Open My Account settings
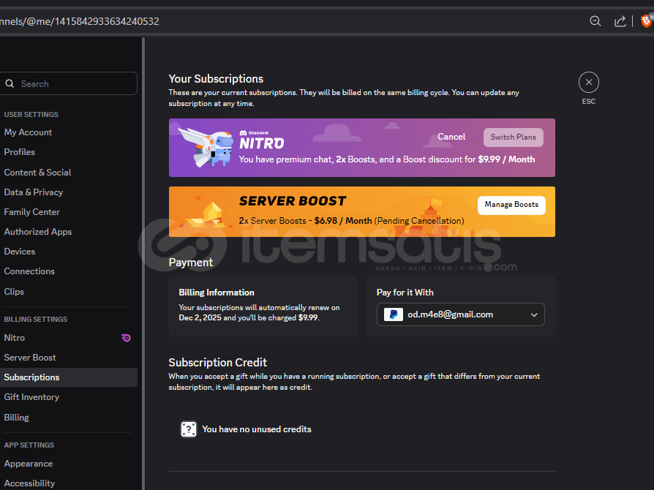 click(x=28, y=132)
